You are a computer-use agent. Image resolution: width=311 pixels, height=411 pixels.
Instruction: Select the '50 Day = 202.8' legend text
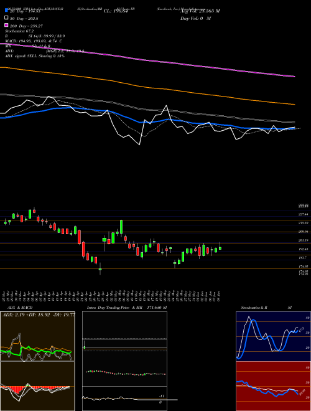pos(24,19)
